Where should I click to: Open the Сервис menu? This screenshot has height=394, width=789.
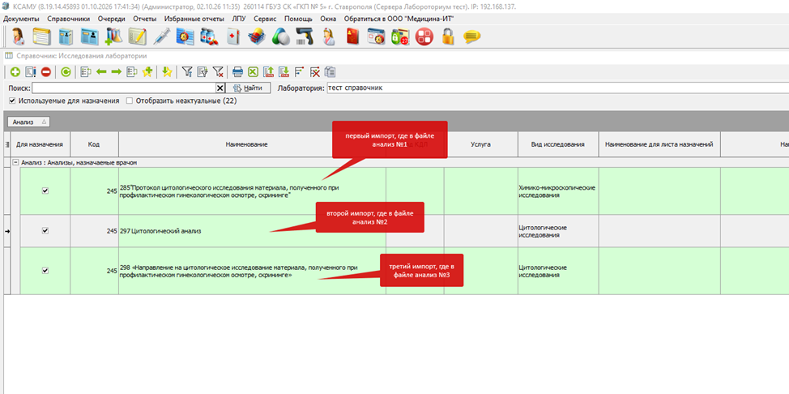tap(265, 19)
